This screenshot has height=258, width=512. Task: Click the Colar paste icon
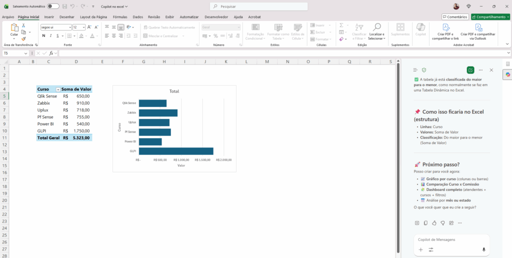point(14,29)
